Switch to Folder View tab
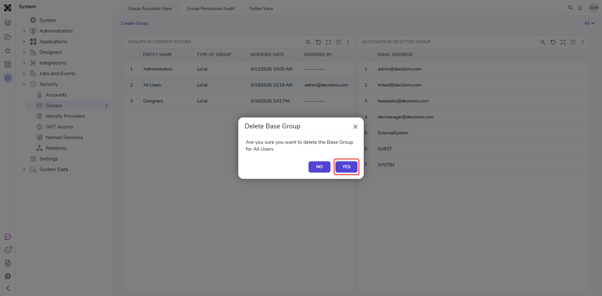The height and width of the screenshot is (296, 602). click(261, 8)
